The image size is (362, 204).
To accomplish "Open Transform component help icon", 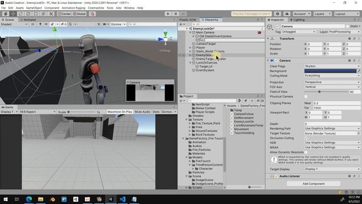I will tap(350, 39).
